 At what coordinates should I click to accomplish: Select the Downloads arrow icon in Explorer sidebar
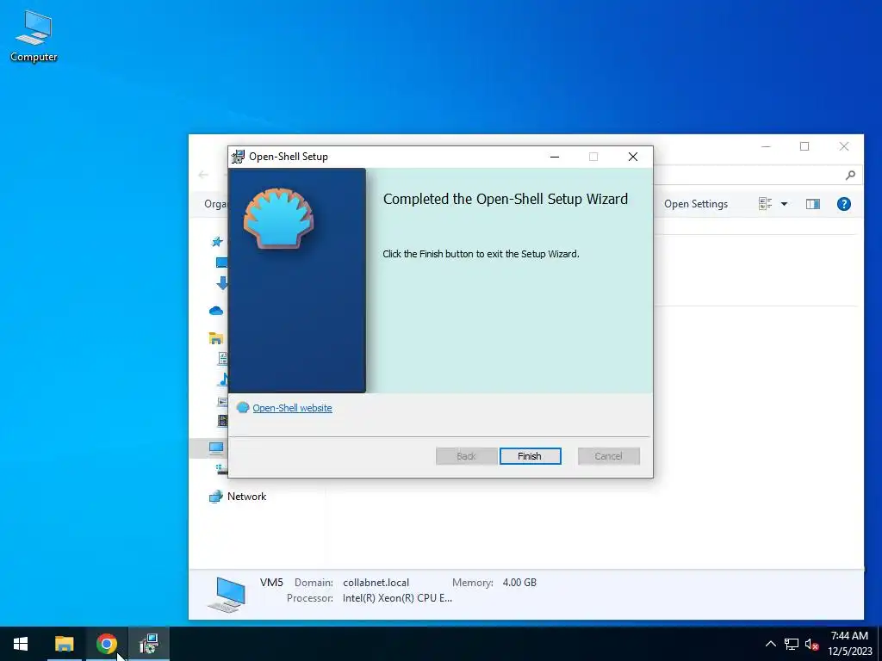click(222, 282)
